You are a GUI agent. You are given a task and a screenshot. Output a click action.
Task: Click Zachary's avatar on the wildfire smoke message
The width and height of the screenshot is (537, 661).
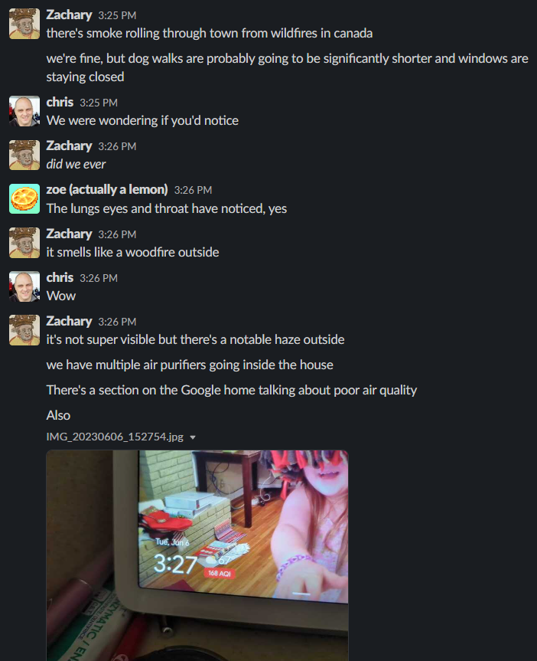[24, 24]
